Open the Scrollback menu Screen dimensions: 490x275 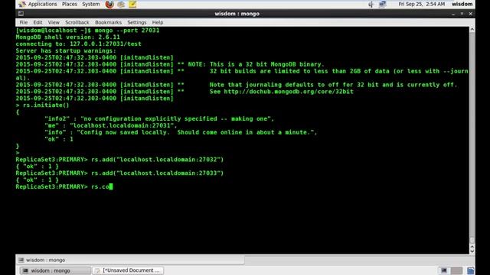[x=77, y=22]
